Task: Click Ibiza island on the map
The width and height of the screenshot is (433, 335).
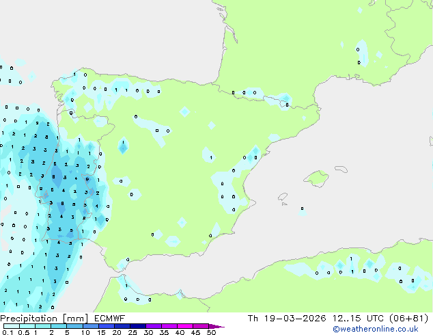Action: click(283, 197)
